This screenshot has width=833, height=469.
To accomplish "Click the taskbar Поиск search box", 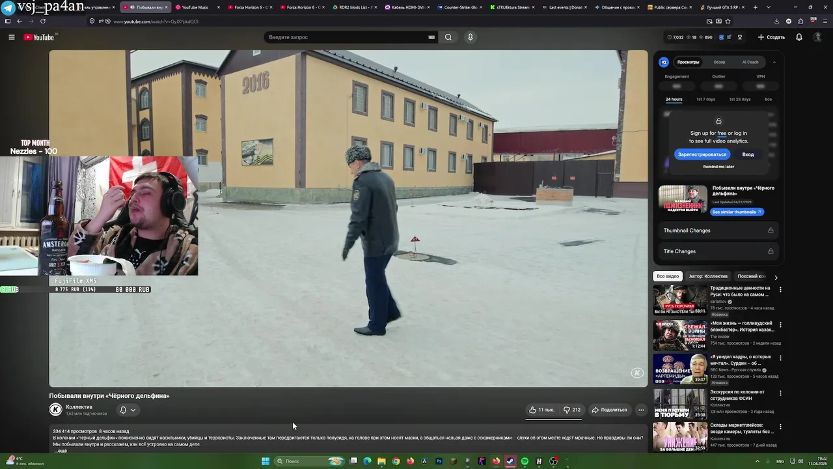I will (310, 461).
